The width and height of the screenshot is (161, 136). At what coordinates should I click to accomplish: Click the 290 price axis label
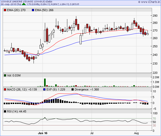coord(155,16)
